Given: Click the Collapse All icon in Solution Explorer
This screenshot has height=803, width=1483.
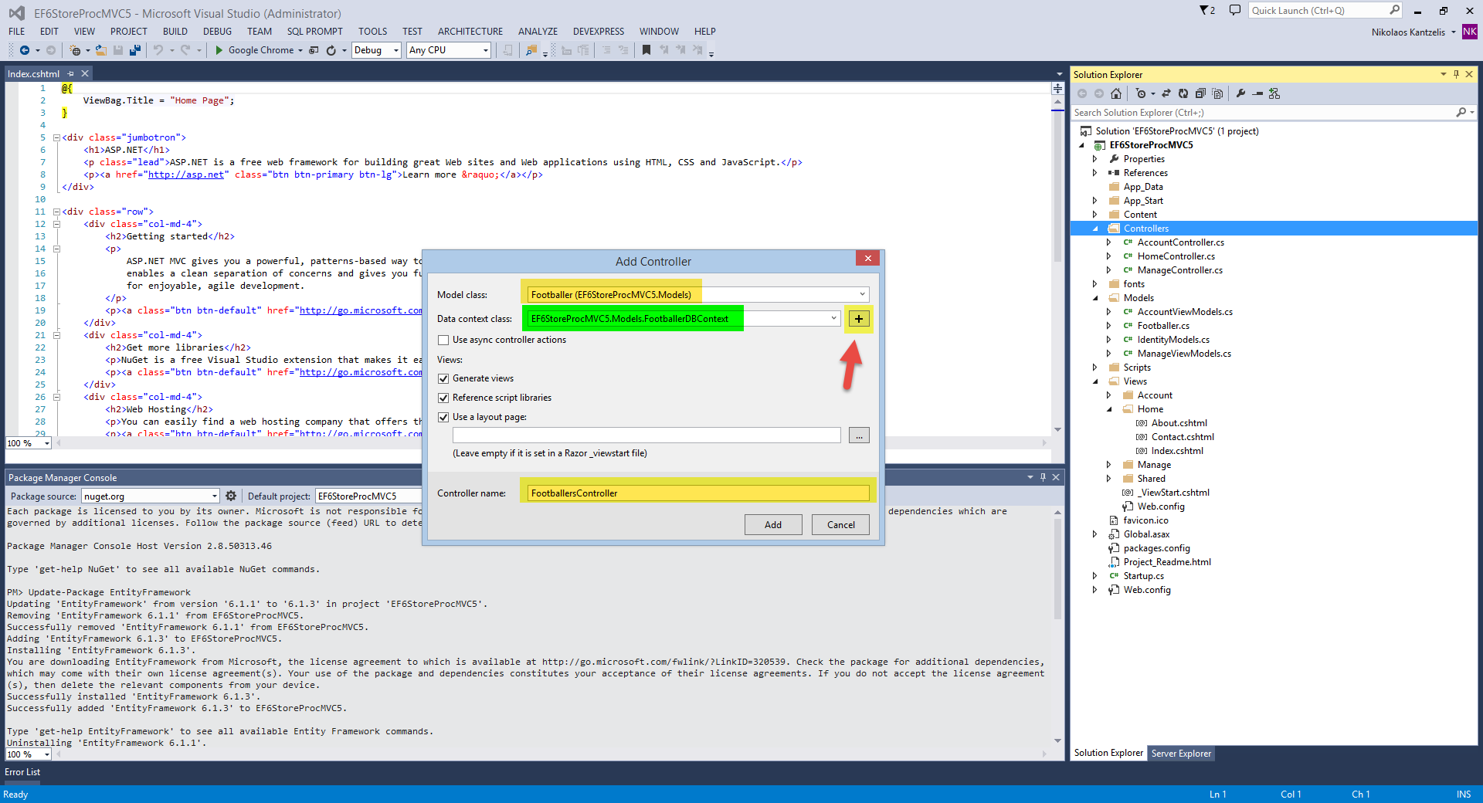Looking at the screenshot, I should 1200,93.
